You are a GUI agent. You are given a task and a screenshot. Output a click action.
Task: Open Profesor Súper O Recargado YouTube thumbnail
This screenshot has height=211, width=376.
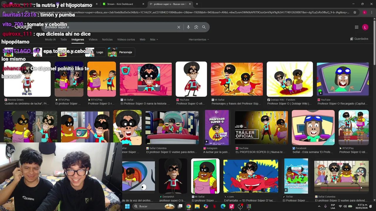click(343, 79)
